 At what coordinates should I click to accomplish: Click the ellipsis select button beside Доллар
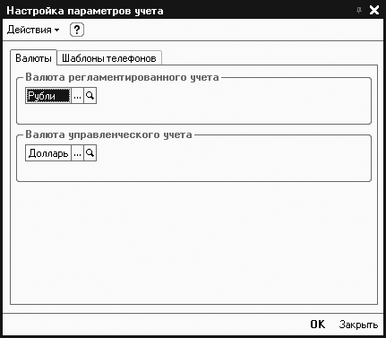pyautogui.click(x=77, y=153)
